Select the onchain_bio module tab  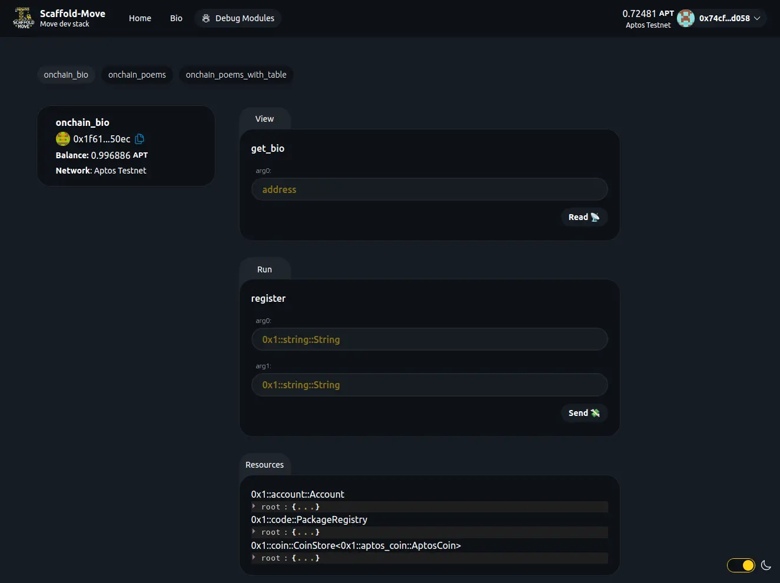coord(66,75)
